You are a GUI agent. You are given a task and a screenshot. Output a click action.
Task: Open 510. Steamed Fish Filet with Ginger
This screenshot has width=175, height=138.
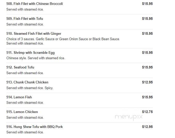(34, 34)
